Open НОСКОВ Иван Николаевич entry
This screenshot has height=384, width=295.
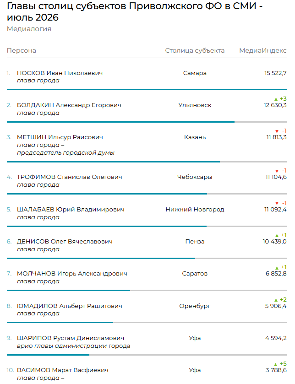(x=60, y=73)
